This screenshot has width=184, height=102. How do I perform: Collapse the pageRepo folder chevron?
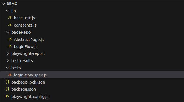pyautogui.click(x=8, y=32)
